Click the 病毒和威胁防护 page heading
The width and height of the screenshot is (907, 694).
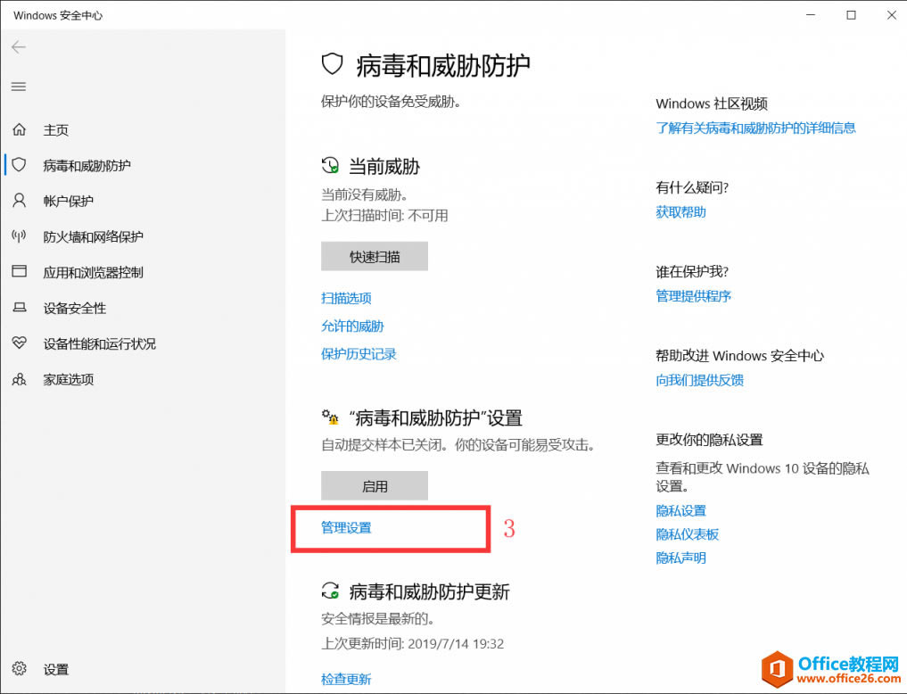(442, 65)
